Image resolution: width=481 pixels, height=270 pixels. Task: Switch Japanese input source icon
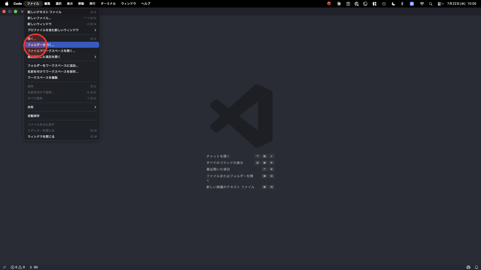(412, 4)
